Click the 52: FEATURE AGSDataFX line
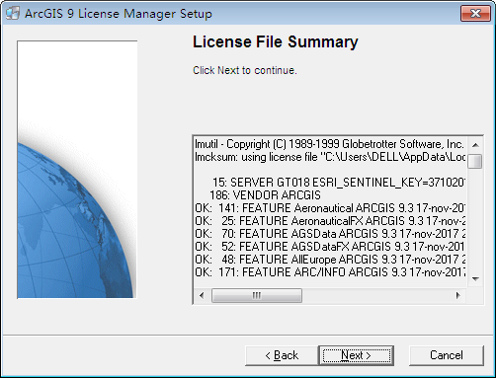The width and height of the screenshot is (496, 378). pos(330,247)
